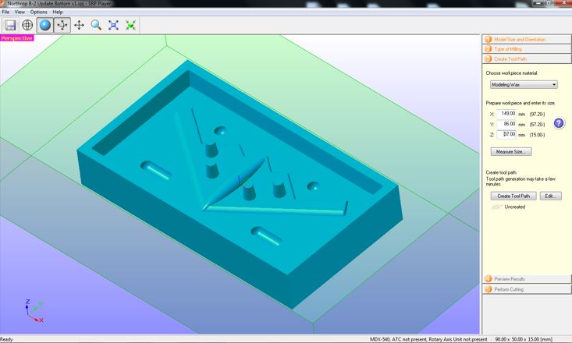This screenshot has width=572, height=343.
Task: Expand the Type of Milling section
Action: click(527, 49)
